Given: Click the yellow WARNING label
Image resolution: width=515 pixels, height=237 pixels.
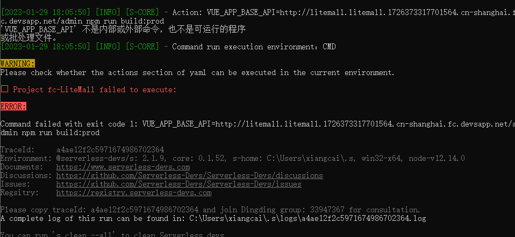Looking at the screenshot, I should coord(17,64).
